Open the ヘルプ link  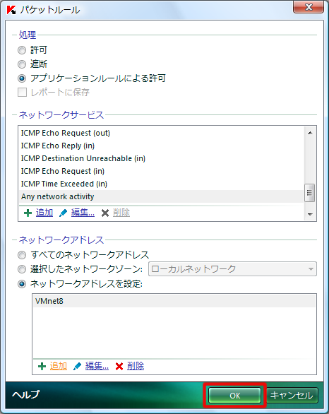(26, 394)
